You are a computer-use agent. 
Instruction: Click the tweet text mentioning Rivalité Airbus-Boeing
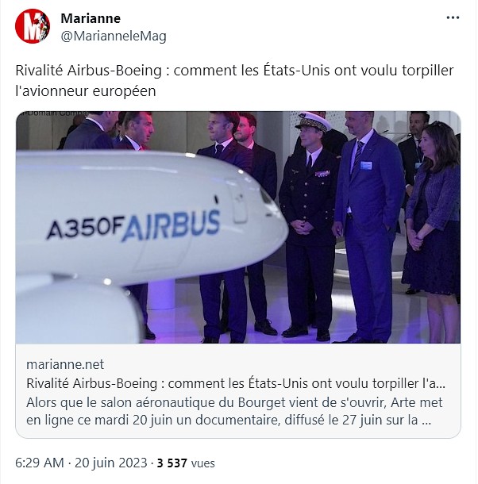coord(234,81)
